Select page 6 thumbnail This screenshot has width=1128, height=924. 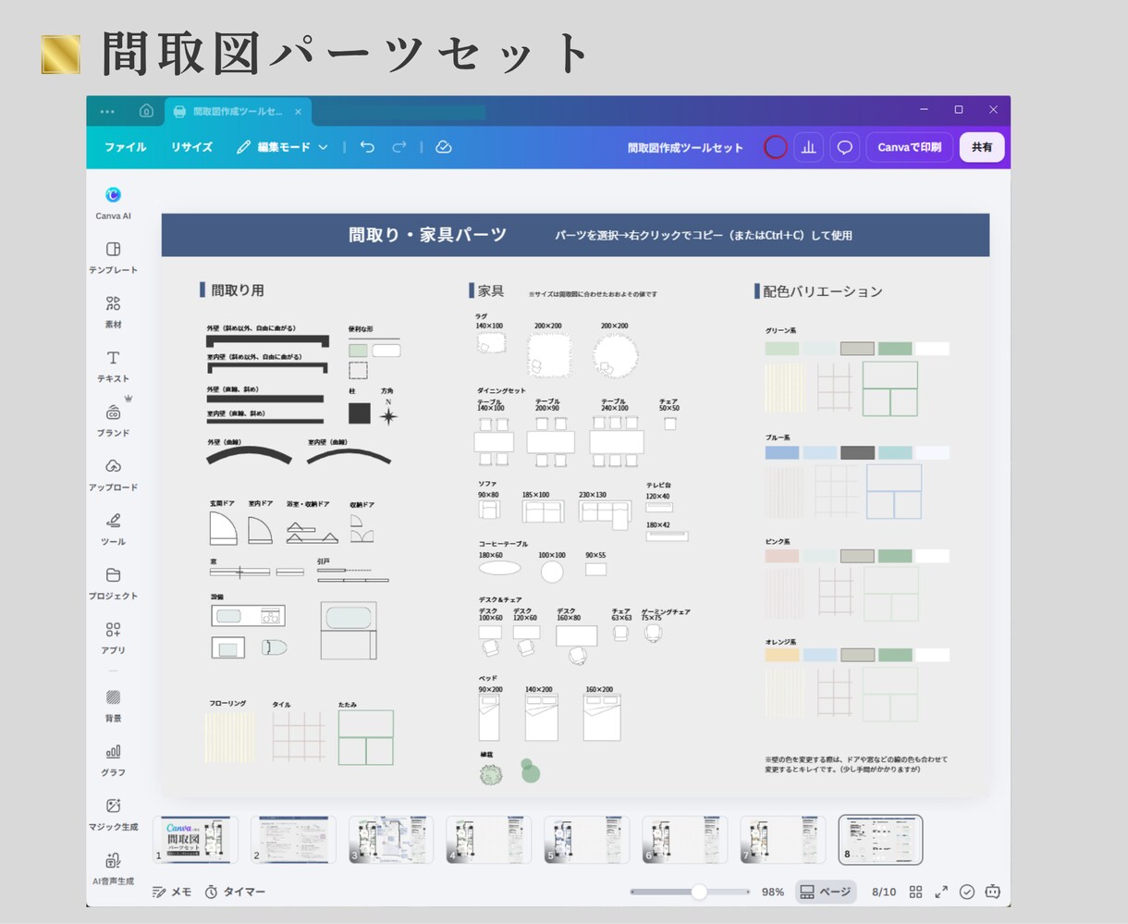point(685,840)
